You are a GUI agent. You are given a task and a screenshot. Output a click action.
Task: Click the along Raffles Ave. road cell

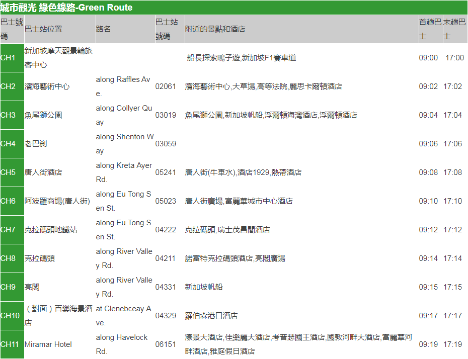pos(123,86)
